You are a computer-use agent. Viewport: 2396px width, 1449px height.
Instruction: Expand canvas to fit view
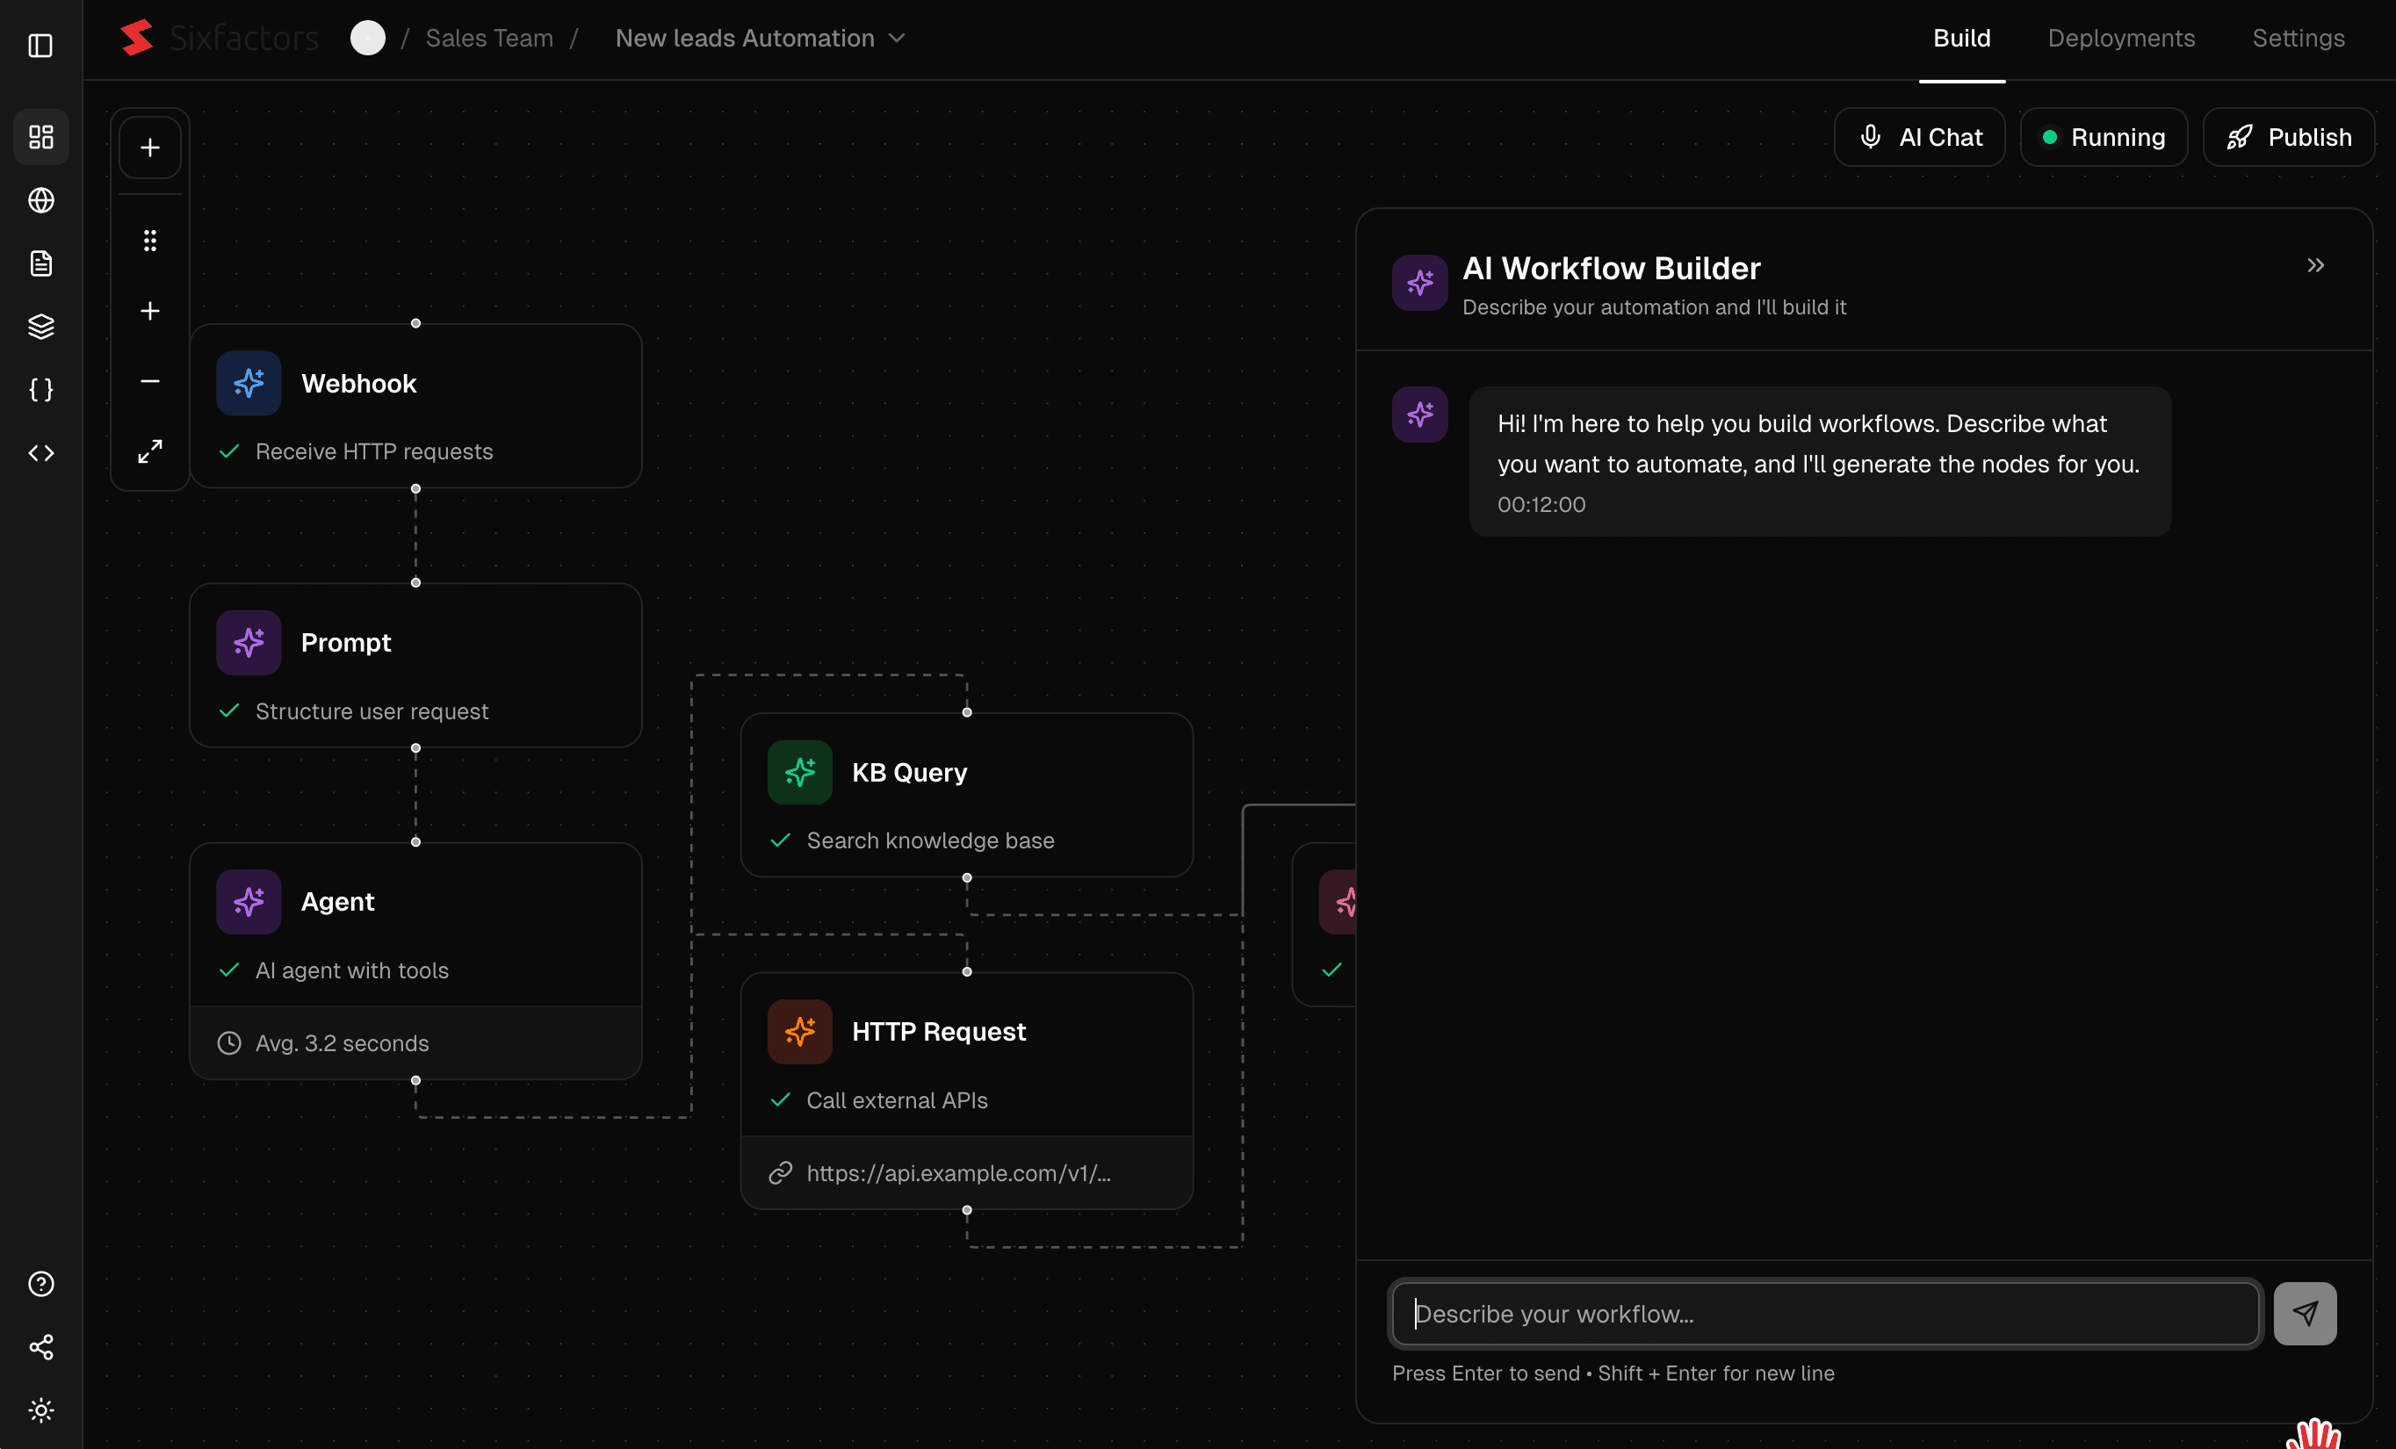click(149, 451)
